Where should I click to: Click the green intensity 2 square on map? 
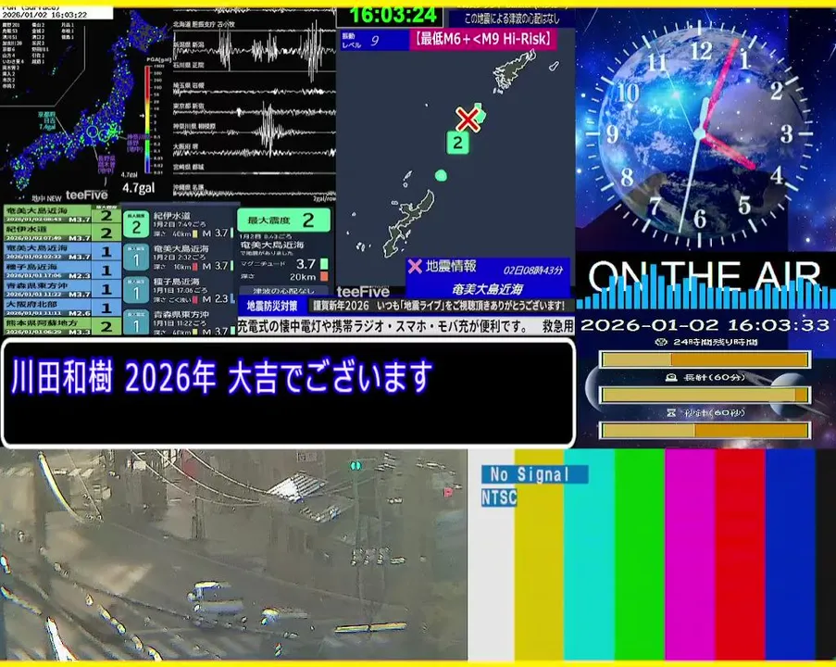click(457, 143)
